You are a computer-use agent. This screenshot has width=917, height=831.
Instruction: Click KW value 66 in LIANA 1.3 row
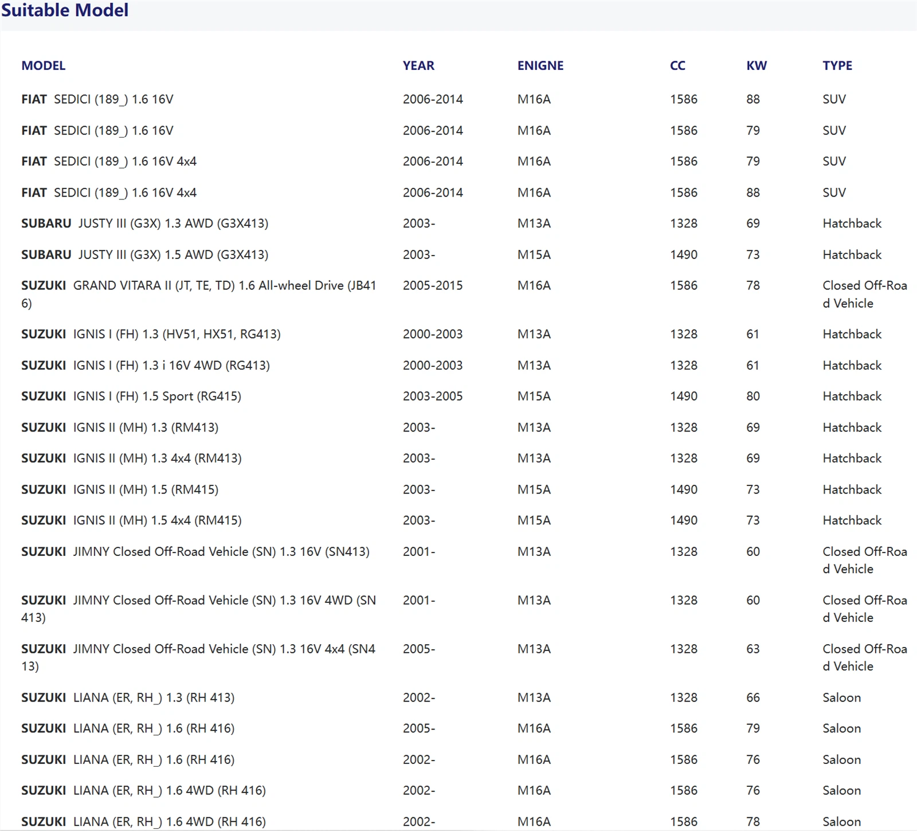click(753, 697)
